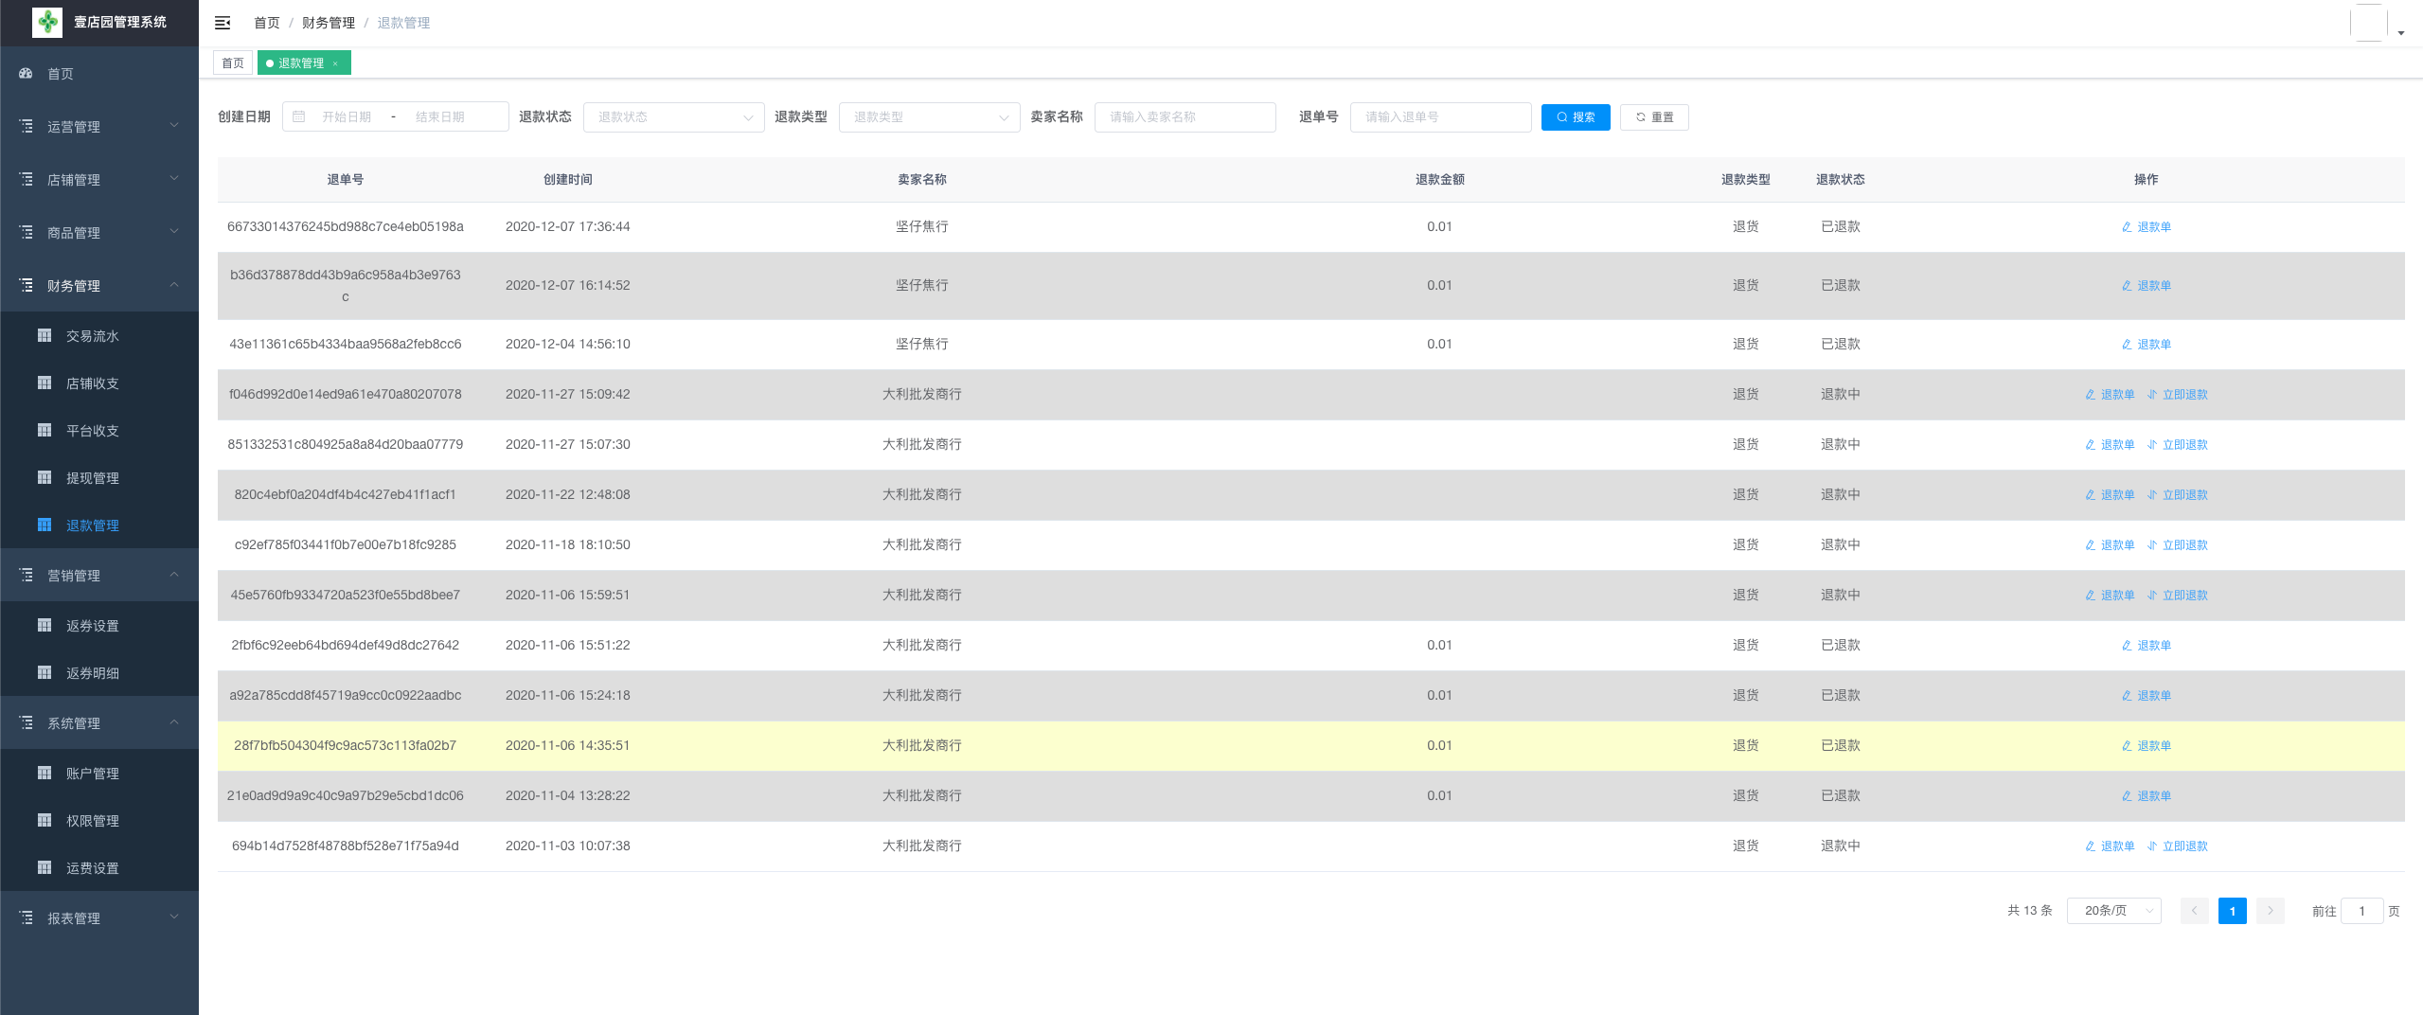This screenshot has width=2423, height=1015.
Task: Collapse 营销管理 sidebar menu
Action: click(99, 576)
